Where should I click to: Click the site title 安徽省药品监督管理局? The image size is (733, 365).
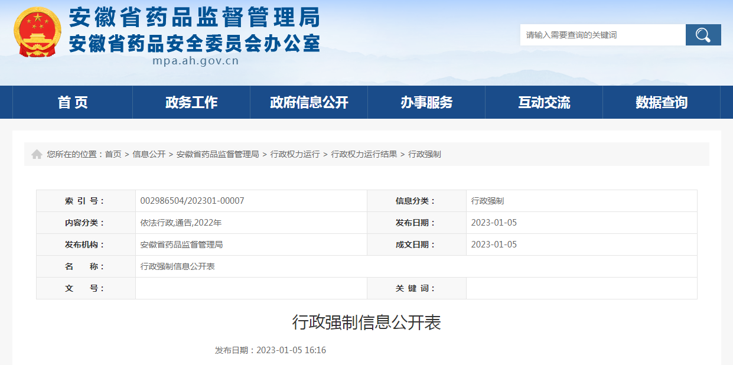pos(194,17)
